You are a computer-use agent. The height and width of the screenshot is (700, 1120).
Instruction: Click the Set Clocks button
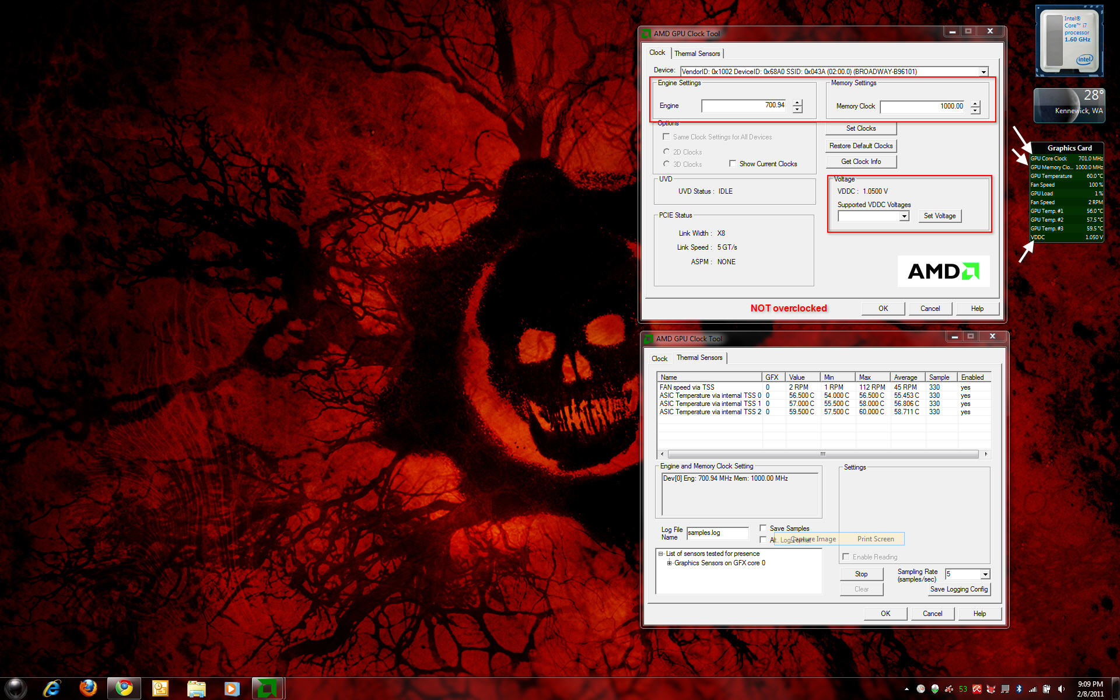pos(861,128)
